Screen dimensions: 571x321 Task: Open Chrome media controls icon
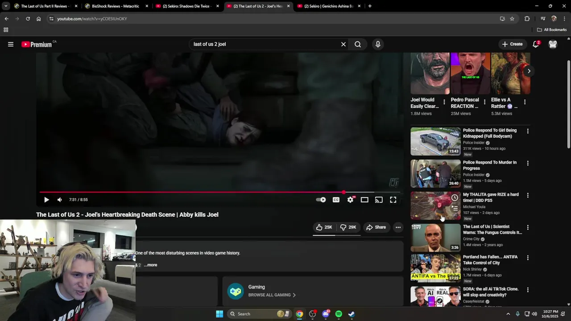pos(542,19)
